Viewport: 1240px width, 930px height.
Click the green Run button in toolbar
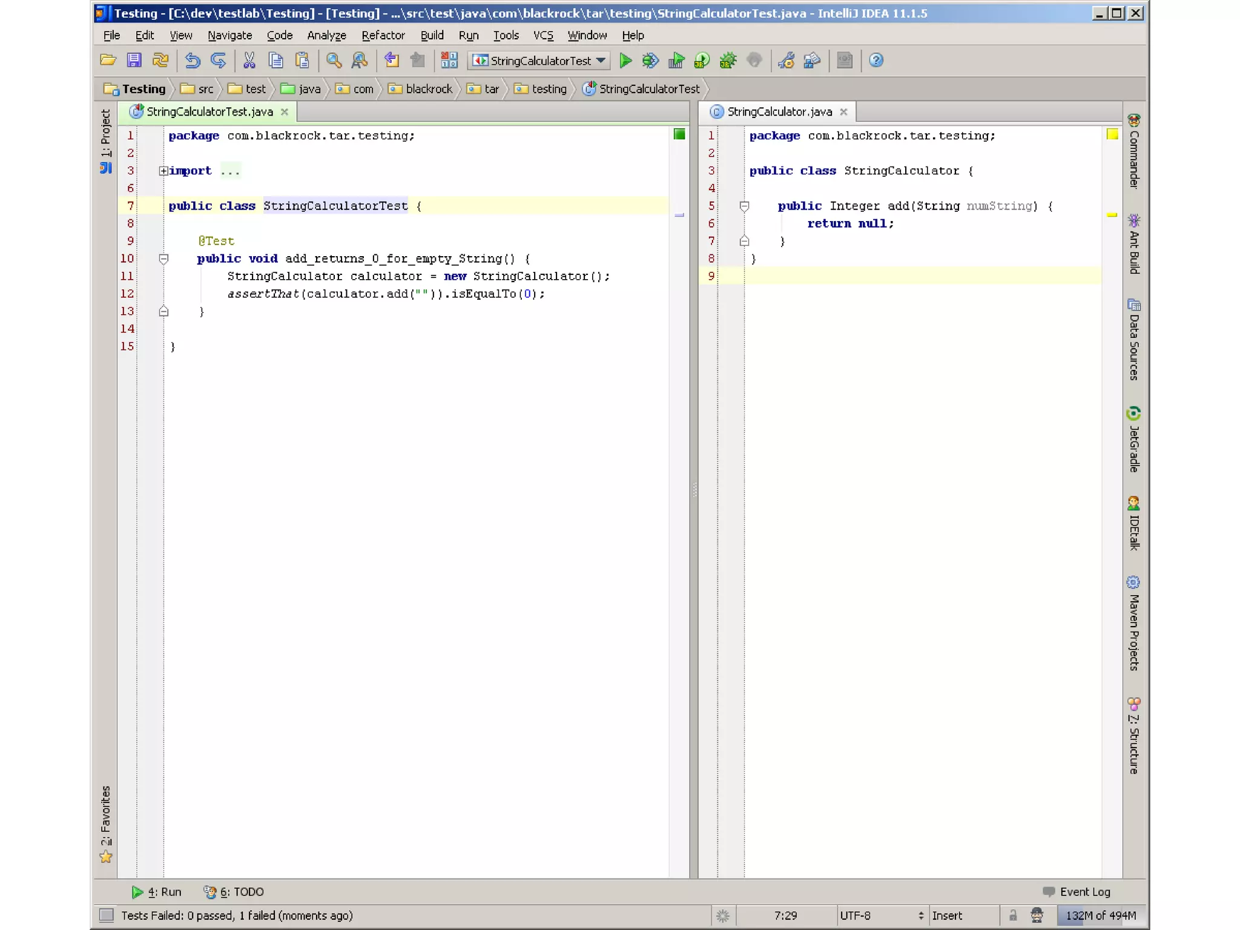click(625, 61)
